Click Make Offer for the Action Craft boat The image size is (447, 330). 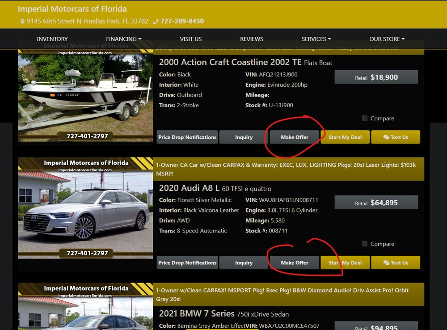(x=294, y=137)
